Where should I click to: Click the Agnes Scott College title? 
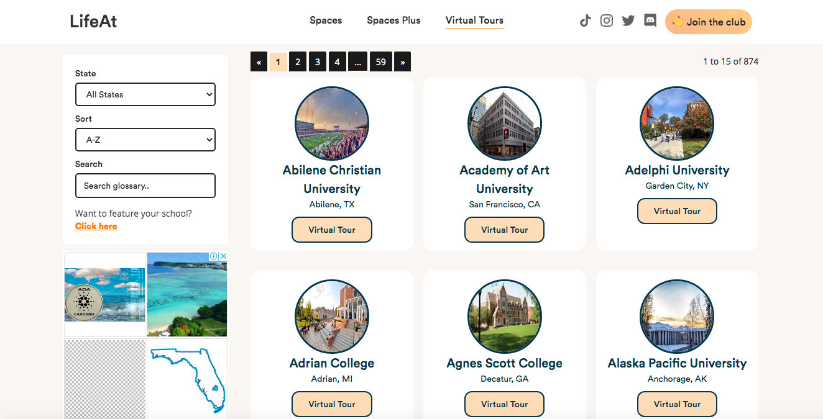pos(504,363)
